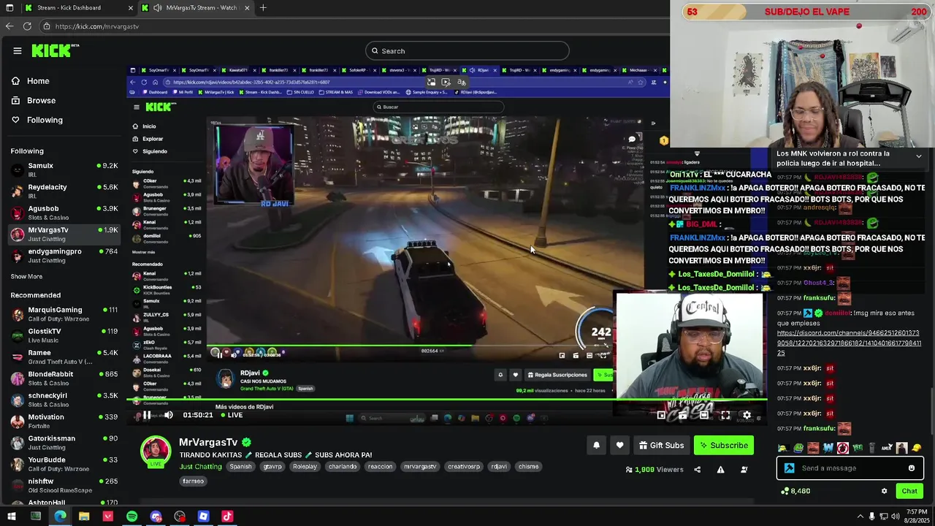The width and height of the screenshot is (935, 526).
Task: Open Reydelacity channel in Following
Action: point(64,191)
